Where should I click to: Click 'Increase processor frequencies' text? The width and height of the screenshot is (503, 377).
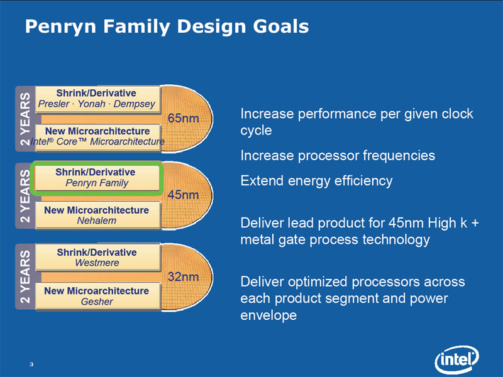coord(338,155)
